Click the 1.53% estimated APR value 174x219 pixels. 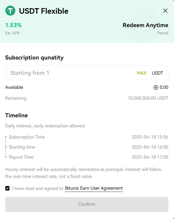pyautogui.click(x=13, y=25)
